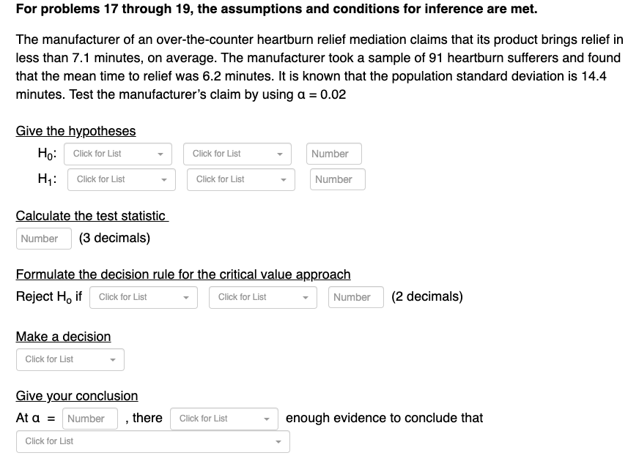Click the 'Give the hypotheses' heading
The width and height of the screenshot is (628, 461).
(75, 130)
